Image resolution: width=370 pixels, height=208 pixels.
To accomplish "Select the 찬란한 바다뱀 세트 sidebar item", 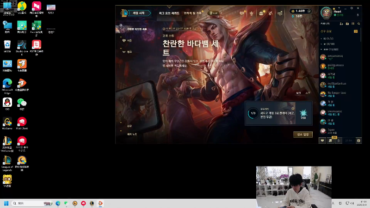I will pyautogui.click(x=137, y=29).
